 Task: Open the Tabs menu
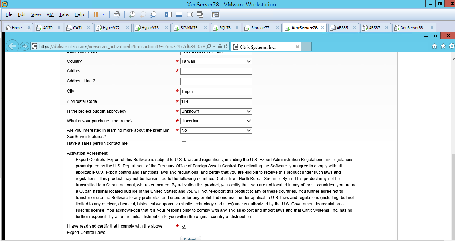click(x=64, y=14)
